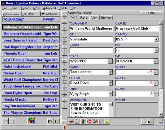
Task: Switch to the Browser tab
Action: 106,18
